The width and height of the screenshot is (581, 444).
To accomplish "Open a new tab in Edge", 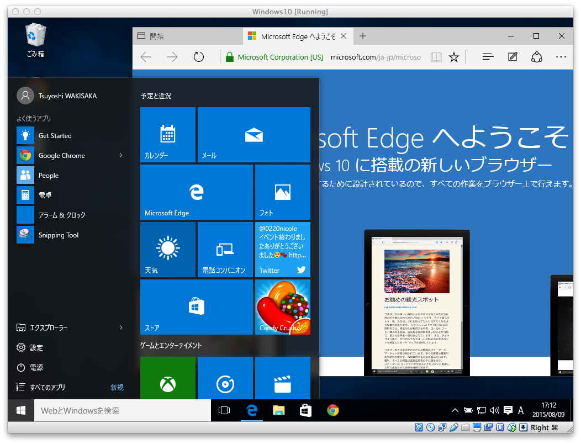I will pos(363,36).
